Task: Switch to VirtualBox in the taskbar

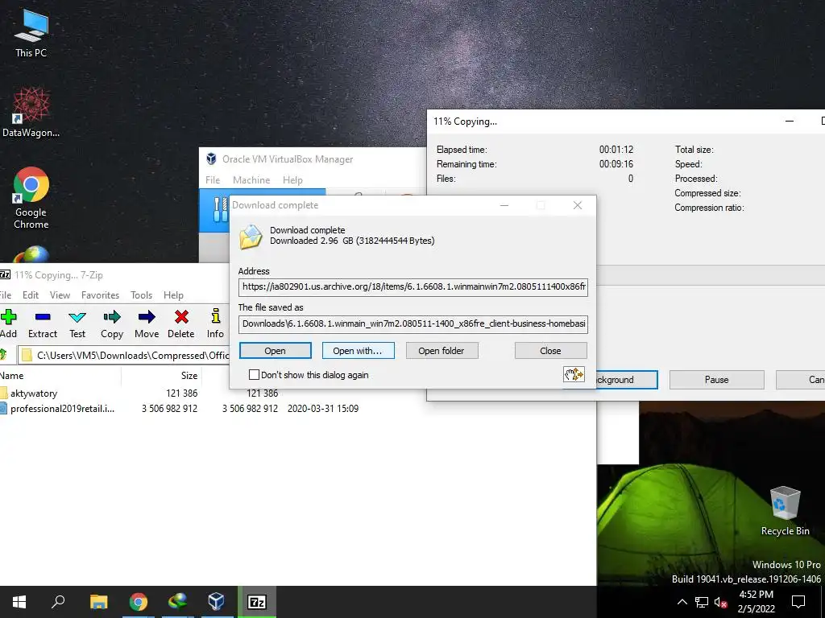Action: 216,602
